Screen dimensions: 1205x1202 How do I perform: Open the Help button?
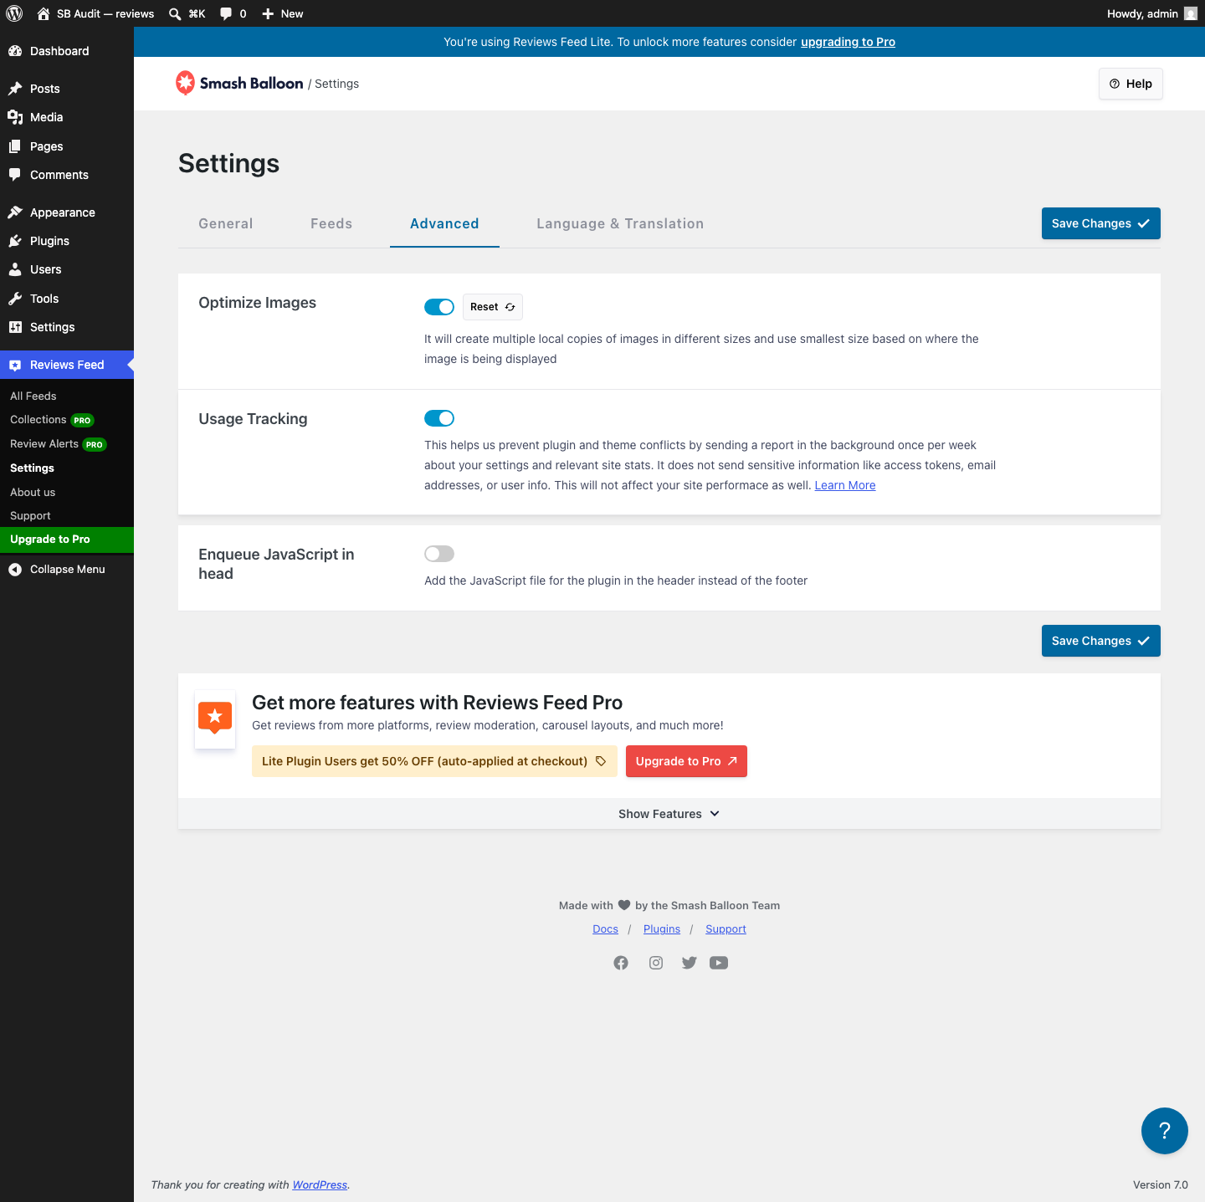coord(1131,84)
